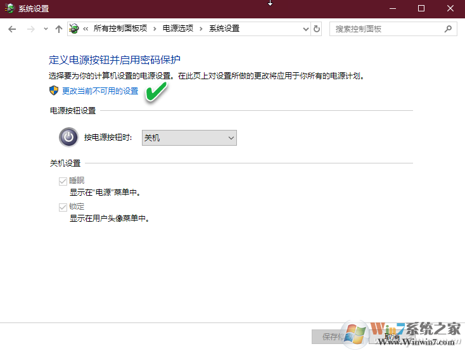465x351 pixels.
Task: Click the power options address bar icon
Action: (74, 29)
